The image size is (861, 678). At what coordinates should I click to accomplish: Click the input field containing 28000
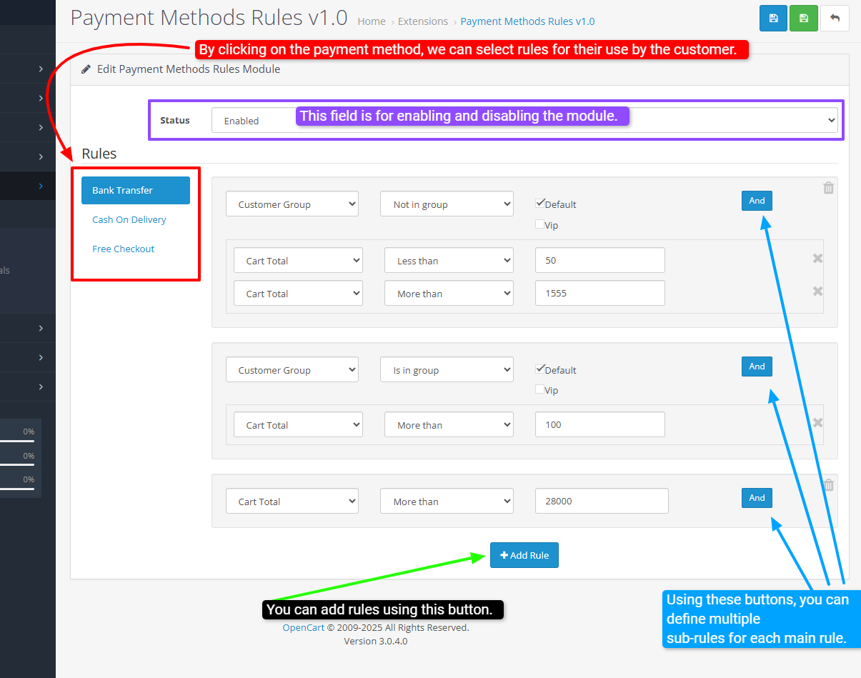(601, 502)
